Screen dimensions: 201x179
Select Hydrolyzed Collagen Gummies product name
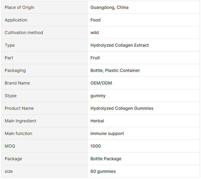coord(122,108)
